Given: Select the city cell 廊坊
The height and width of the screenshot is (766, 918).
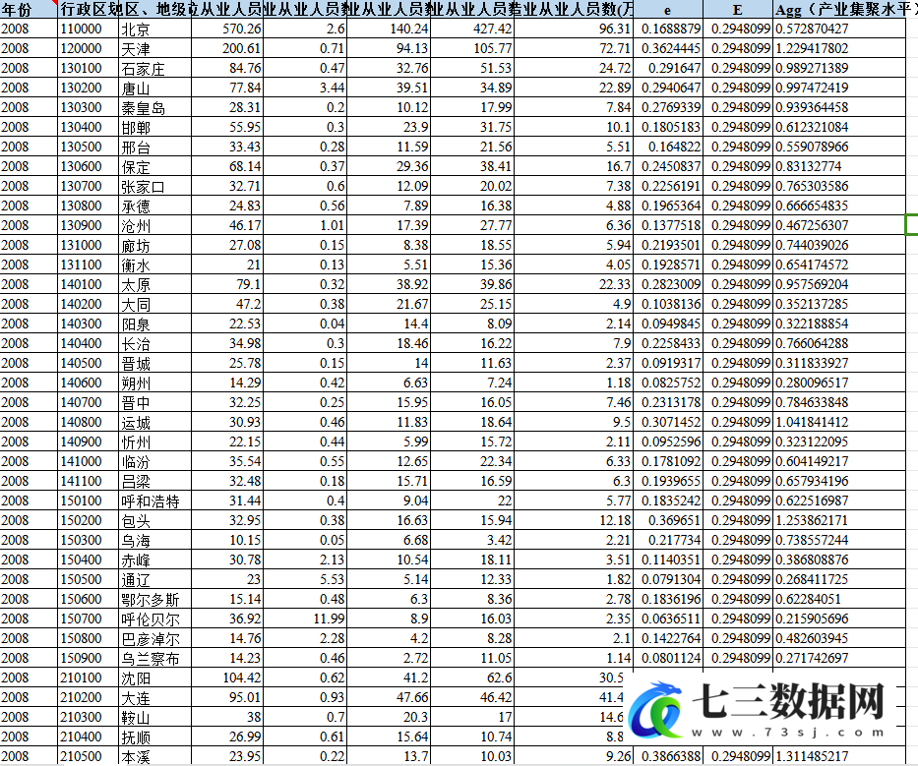Looking at the screenshot, I should [x=154, y=245].
